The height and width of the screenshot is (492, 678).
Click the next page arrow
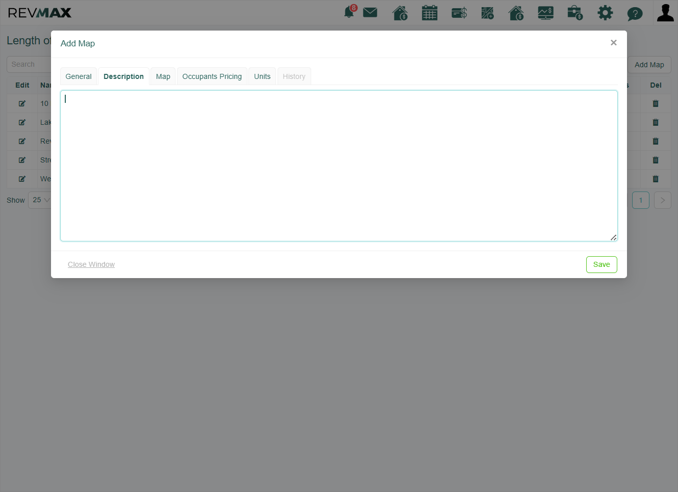click(663, 200)
